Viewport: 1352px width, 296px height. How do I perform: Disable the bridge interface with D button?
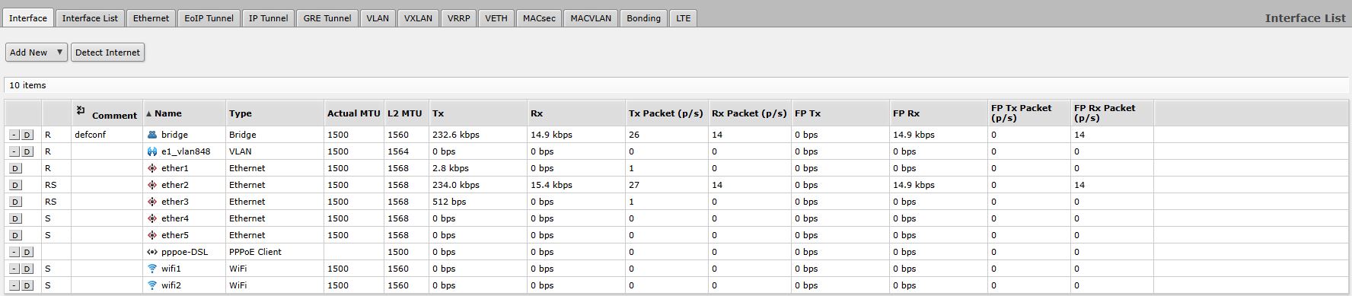coord(27,135)
